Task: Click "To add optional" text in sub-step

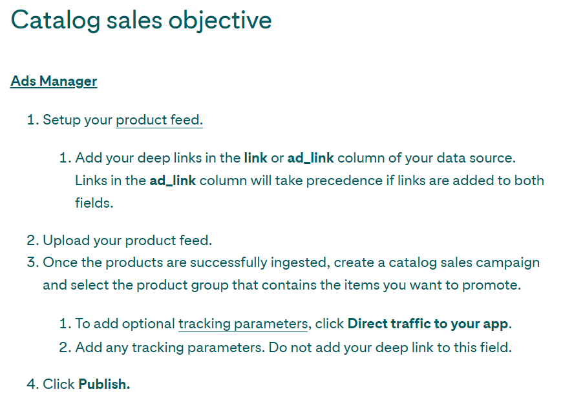Action: pyautogui.click(x=125, y=324)
